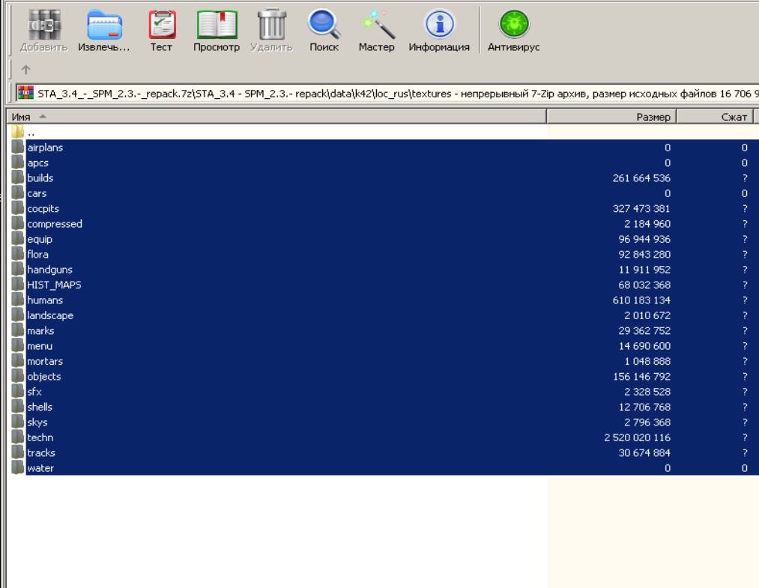Select the techn folder name
The width and height of the screenshot is (759, 588).
40,437
